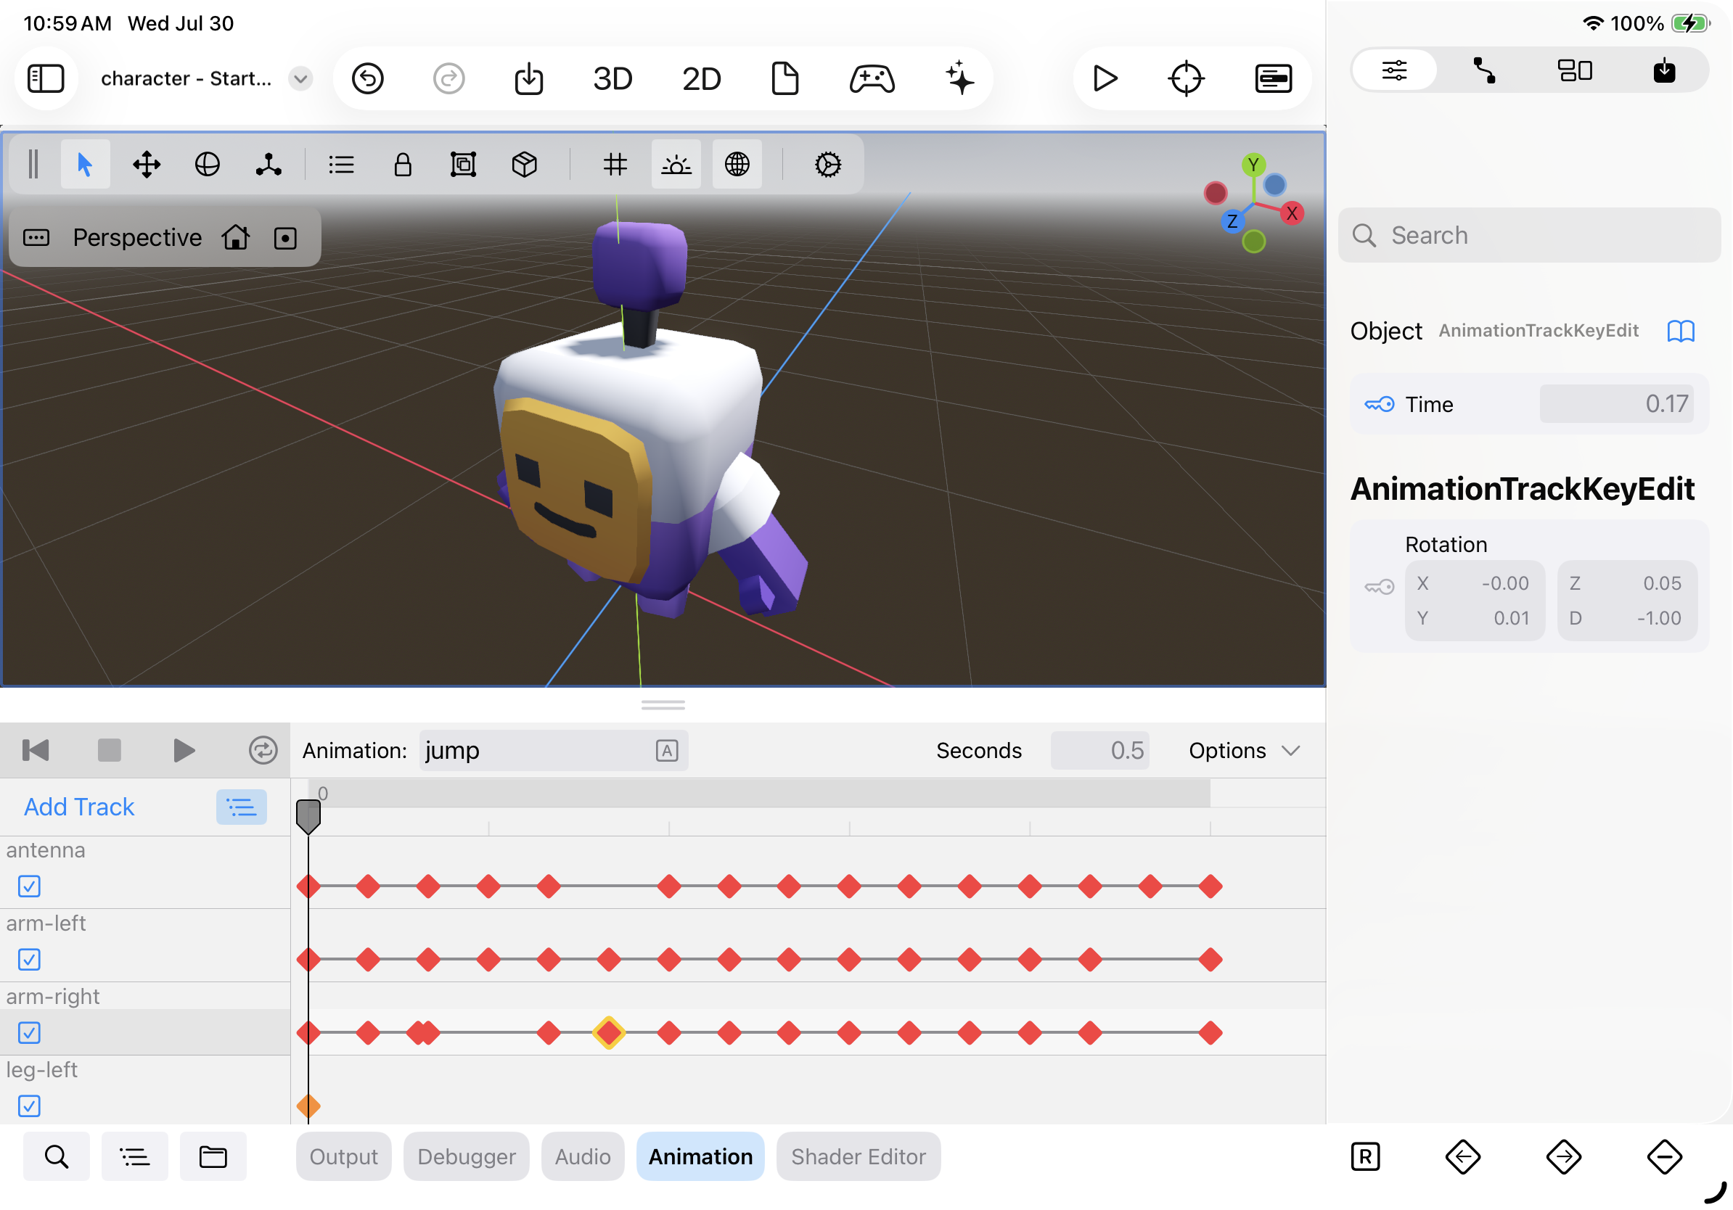
Task: Disable the arm-left track checkbox
Action: coord(30,960)
